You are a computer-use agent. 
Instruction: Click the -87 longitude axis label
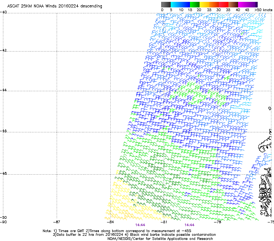pos(57,222)
